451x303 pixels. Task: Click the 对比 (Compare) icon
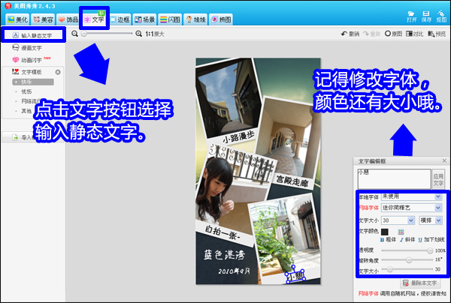pos(410,34)
